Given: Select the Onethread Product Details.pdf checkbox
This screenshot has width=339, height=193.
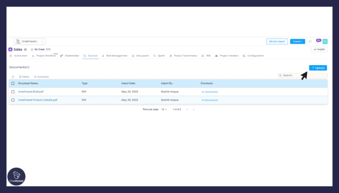Looking at the screenshot, I should coord(13,100).
